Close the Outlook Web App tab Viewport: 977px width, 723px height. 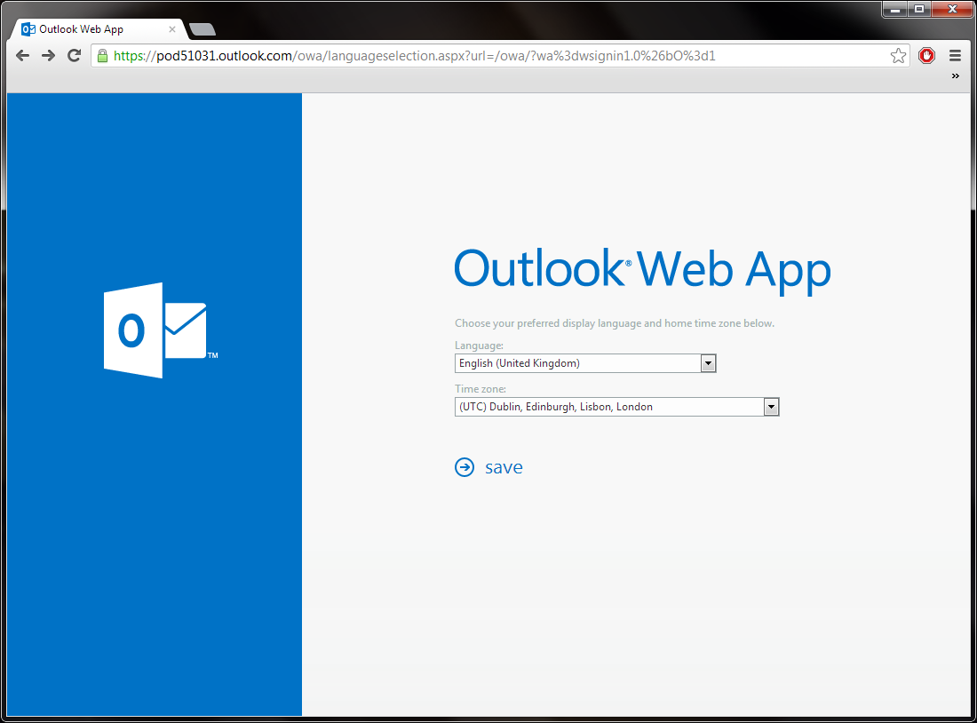pos(172,29)
